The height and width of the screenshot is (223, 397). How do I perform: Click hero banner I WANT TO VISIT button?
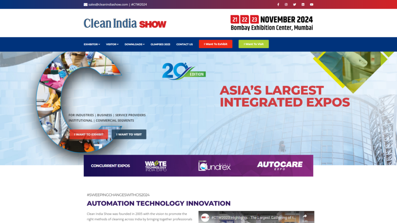[129, 134]
